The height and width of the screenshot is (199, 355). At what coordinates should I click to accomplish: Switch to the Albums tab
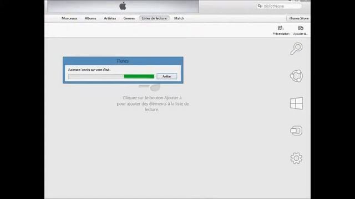pyautogui.click(x=90, y=18)
